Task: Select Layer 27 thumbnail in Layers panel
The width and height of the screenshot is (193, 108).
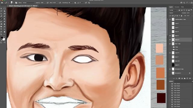Action: coord(173,40)
